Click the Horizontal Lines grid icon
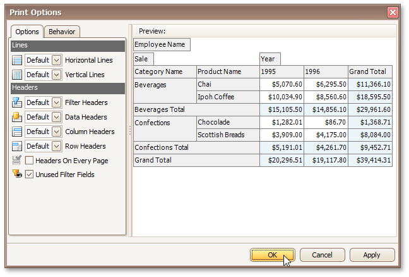Viewport: 409px width, 277px height. 17,60
